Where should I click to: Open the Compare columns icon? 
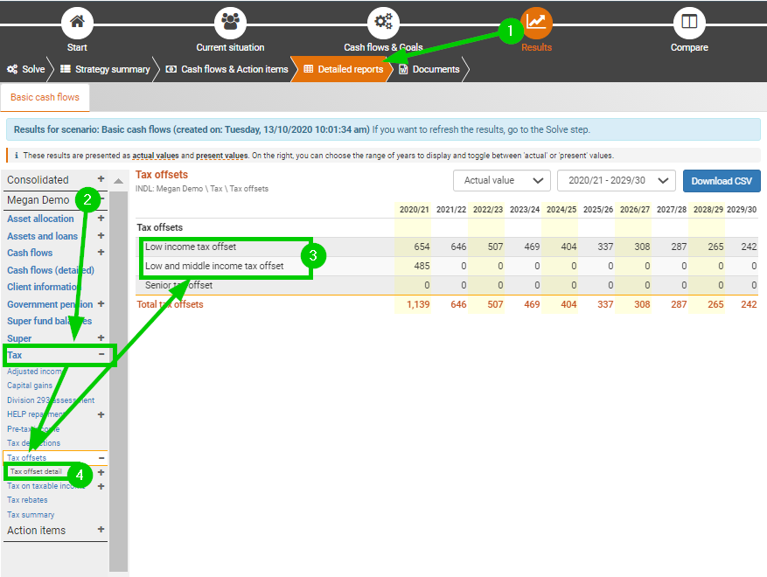click(689, 22)
